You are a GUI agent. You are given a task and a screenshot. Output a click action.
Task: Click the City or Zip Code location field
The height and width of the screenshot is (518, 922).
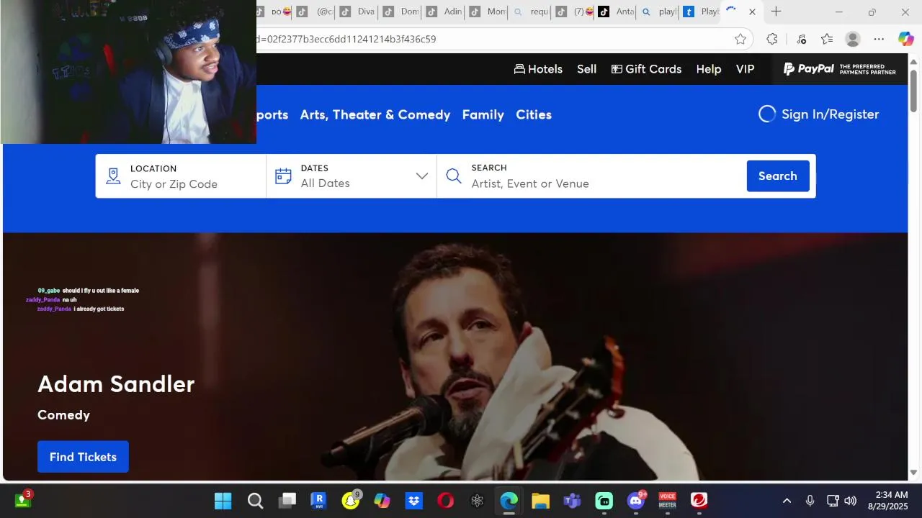pyautogui.click(x=181, y=176)
